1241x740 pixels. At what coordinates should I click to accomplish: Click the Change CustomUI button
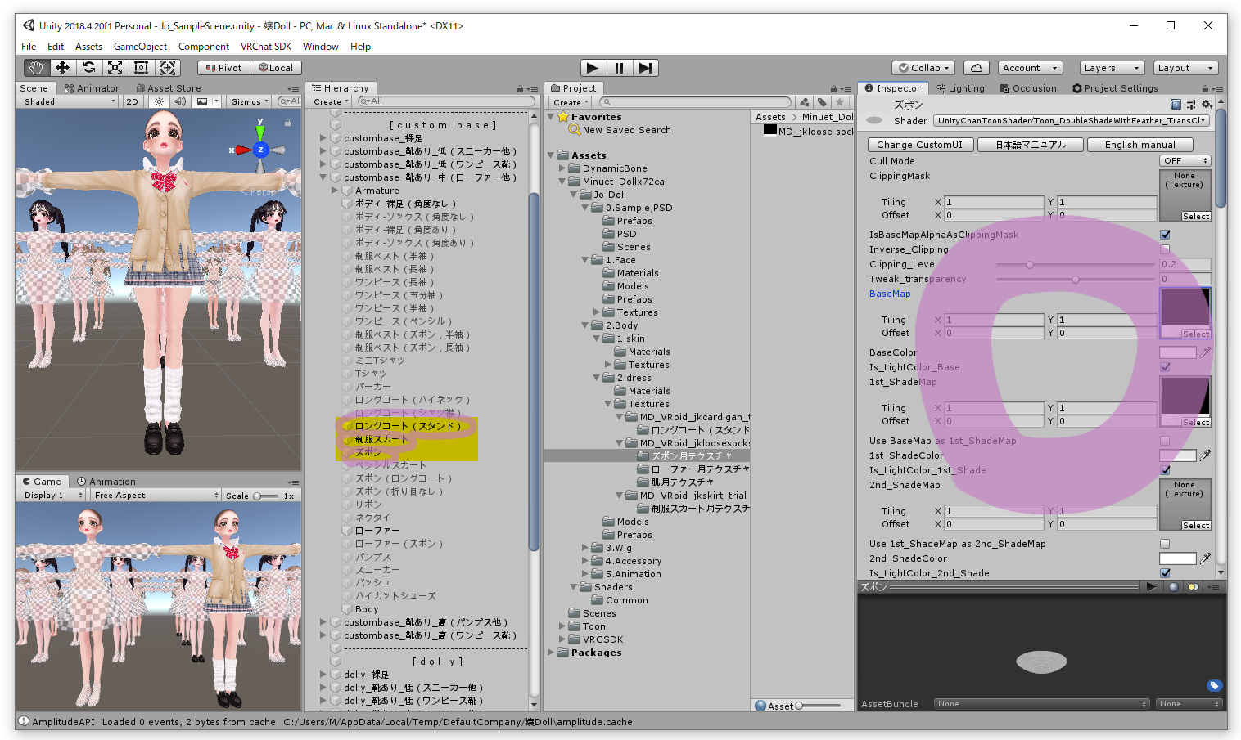click(x=920, y=145)
